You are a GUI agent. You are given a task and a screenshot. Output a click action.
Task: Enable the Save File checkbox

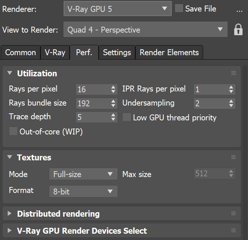pos(179,9)
